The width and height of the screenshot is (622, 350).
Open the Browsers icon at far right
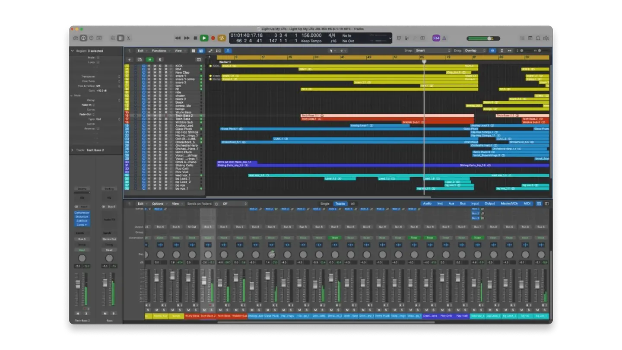tap(546, 38)
